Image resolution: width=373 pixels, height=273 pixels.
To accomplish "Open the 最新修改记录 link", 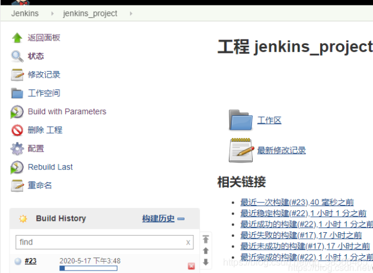I will click(282, 150).
